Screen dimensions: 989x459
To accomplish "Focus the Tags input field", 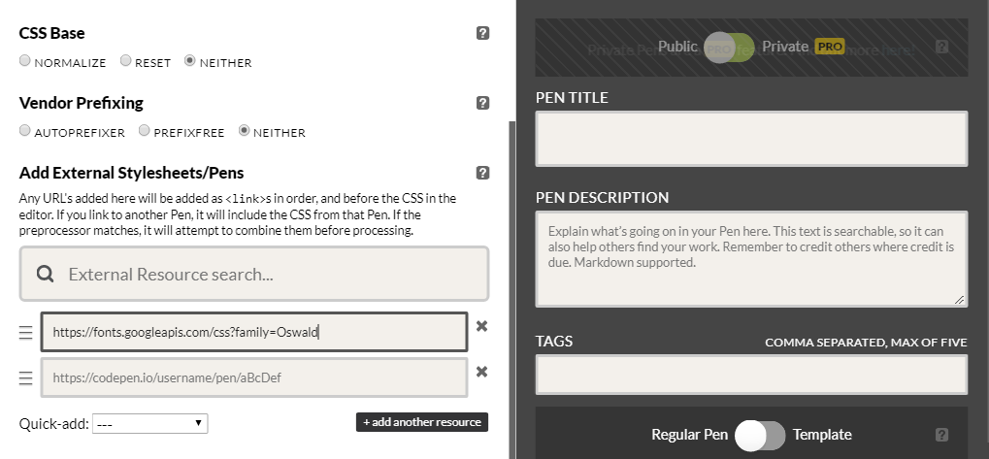I will (751, 375).
